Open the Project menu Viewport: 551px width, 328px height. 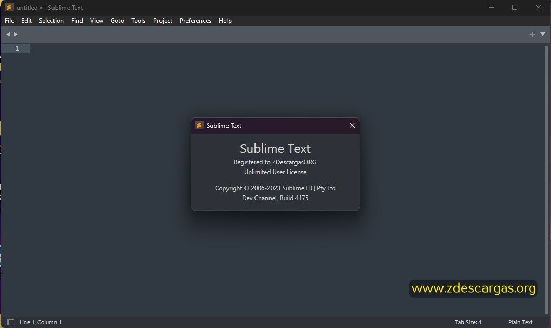[x=163, y=21]
